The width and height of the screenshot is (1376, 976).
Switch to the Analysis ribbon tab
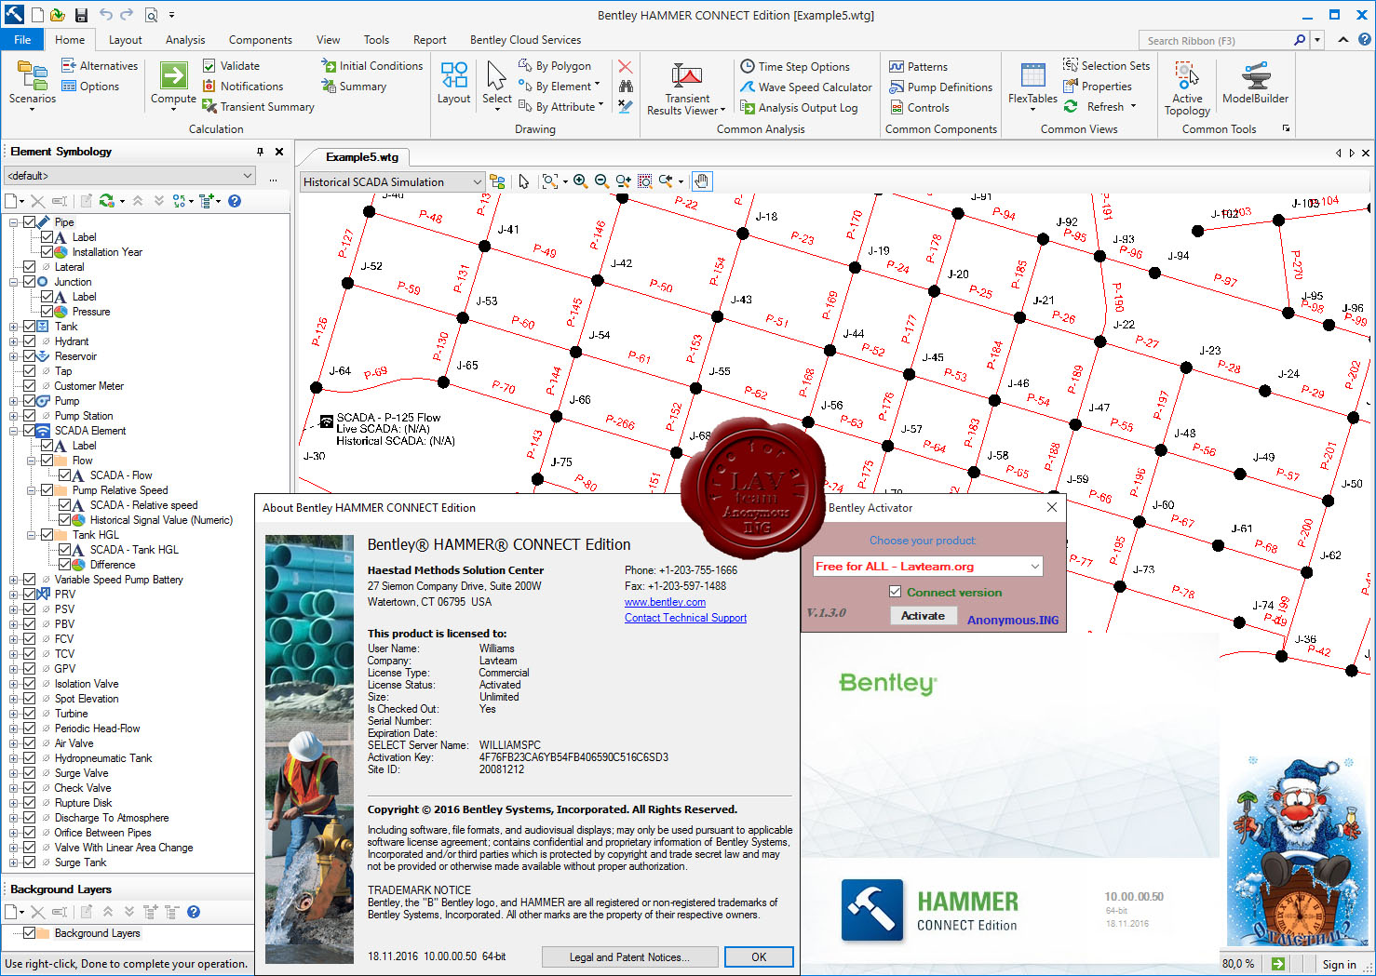coord(185,40)
